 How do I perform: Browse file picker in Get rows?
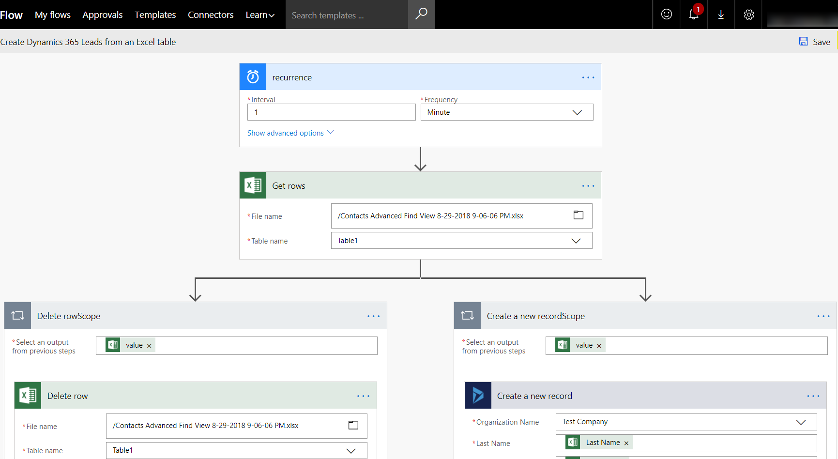[579, 215]
